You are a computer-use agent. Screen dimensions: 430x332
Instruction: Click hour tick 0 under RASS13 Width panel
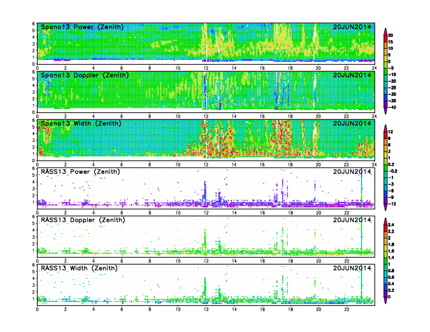[37, 309]
